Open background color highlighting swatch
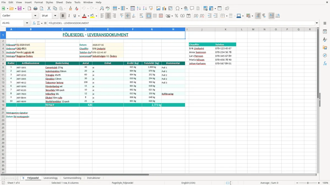 tap(92, 16)
